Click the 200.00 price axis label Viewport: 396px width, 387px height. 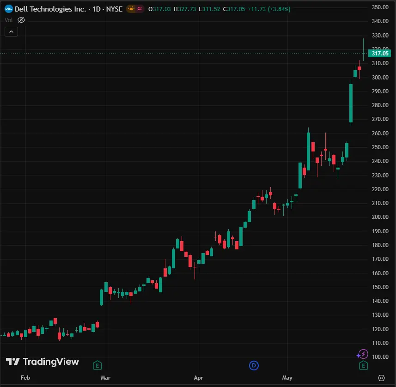[380, 217]
